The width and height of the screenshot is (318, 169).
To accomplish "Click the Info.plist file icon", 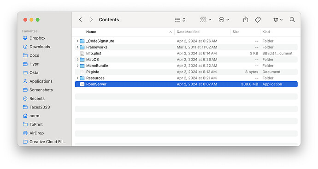I will [x=82, y=53].
